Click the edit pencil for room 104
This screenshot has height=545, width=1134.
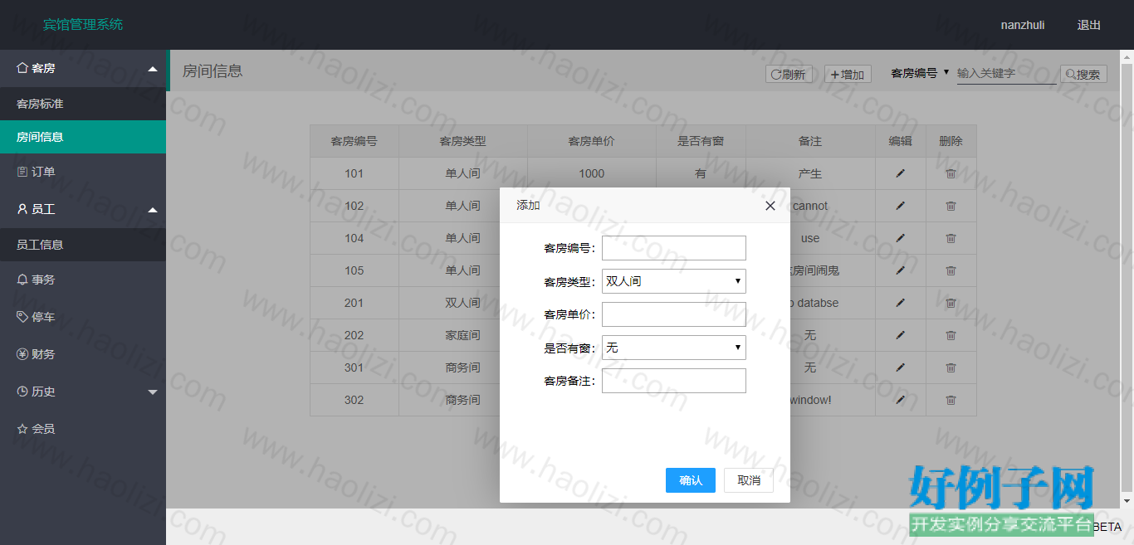tap(901, 238)
